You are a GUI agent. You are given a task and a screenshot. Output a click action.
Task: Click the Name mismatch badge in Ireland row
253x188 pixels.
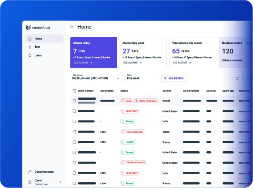tap(146, 101)
